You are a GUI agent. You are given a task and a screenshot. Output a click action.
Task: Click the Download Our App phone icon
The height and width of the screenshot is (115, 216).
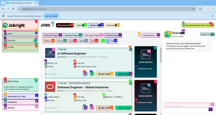pos(5,96)
